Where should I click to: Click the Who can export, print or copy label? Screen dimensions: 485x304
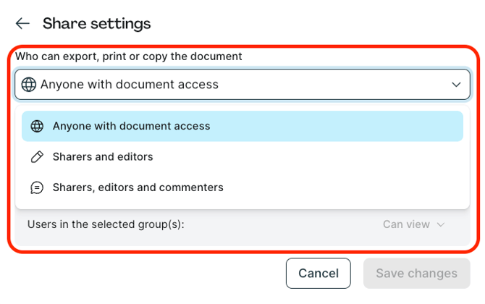[x=129, y=56]
